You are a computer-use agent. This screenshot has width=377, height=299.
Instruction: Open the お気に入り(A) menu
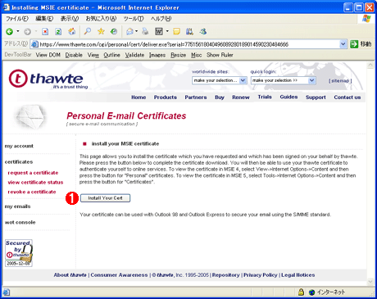(101, 19)
